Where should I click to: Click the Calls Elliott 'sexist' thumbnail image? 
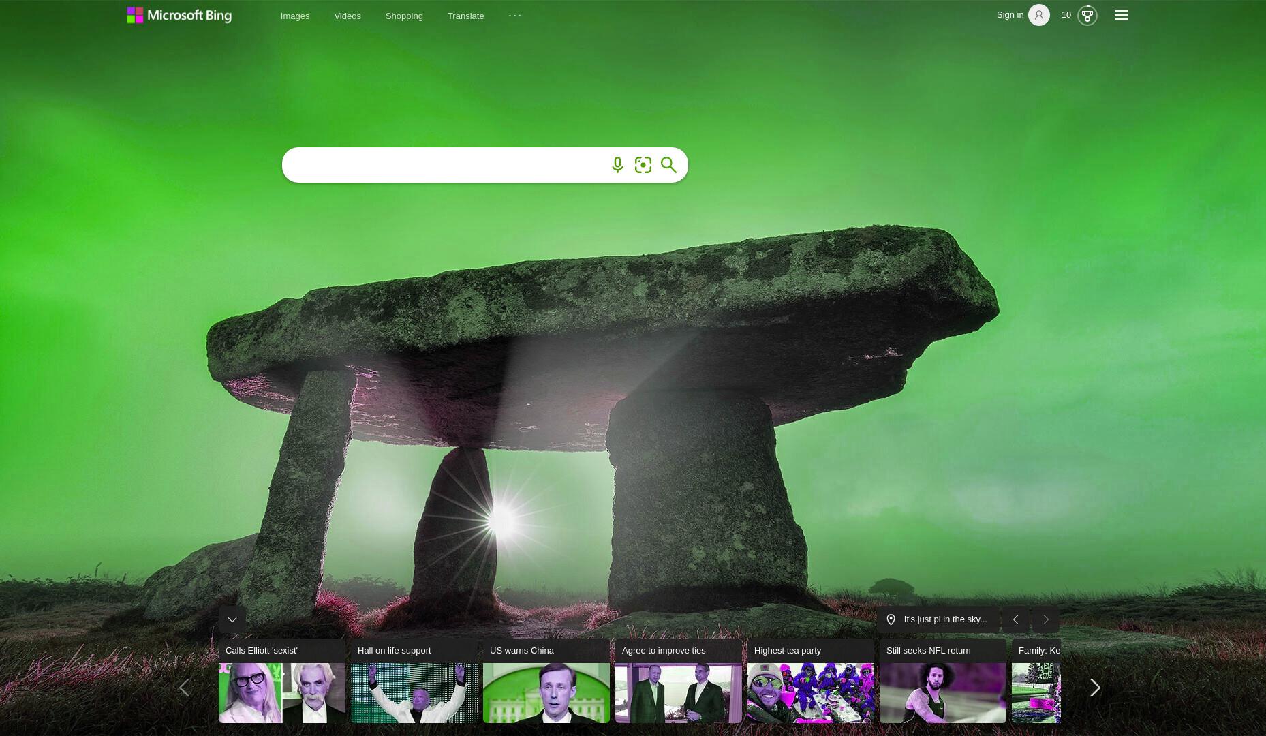[282, 693]
